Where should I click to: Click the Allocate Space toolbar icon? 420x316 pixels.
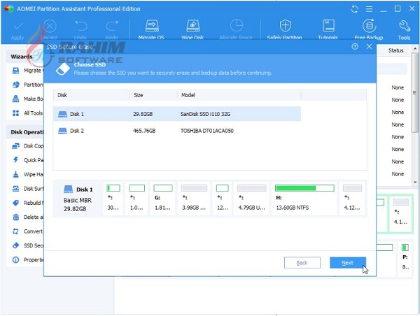[x=237, y=26]
